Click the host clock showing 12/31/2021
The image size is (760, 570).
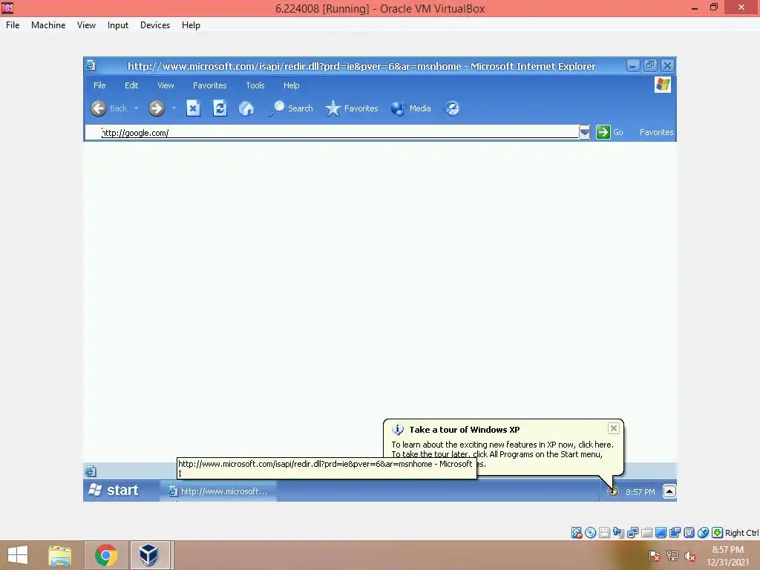tap(727, 556)
